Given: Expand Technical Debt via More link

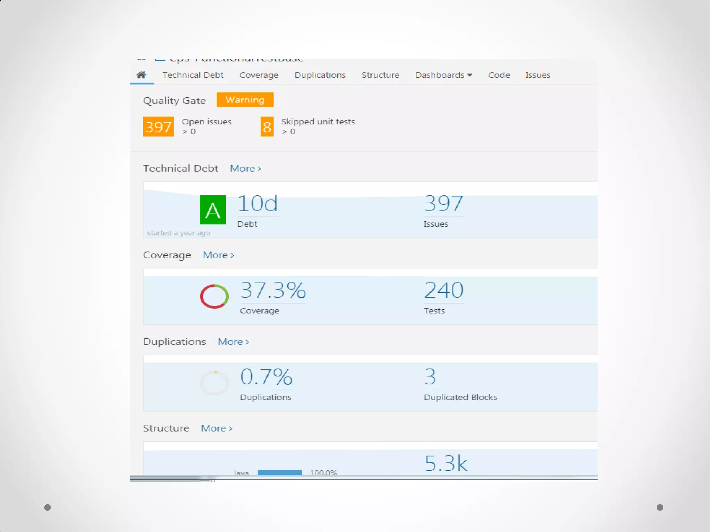Looking at the screenshot, I should [x=245, y=169].
